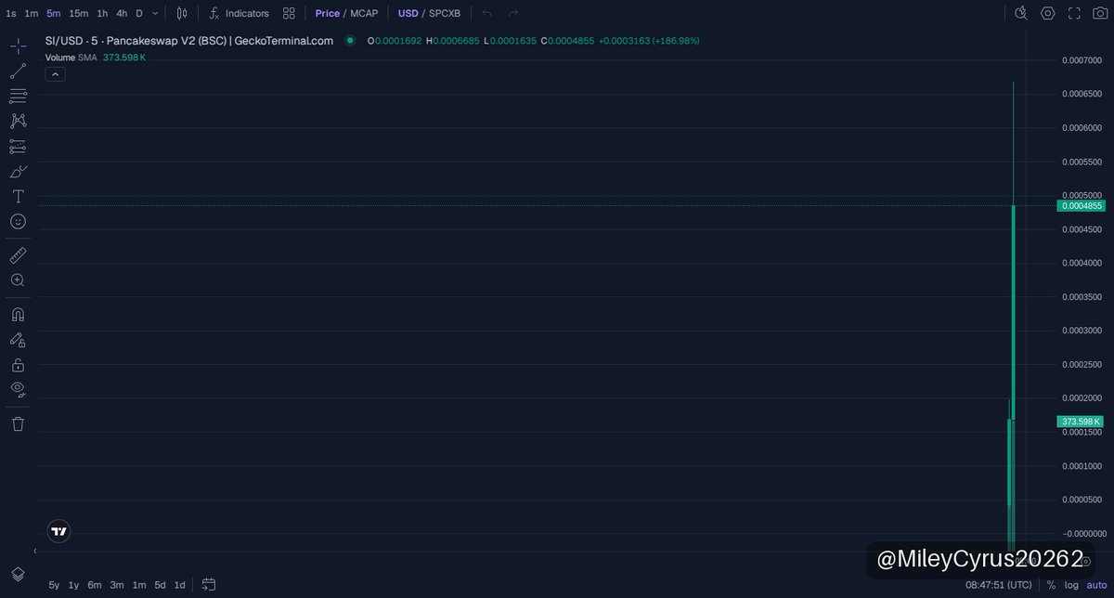The image size is (1114, 598).
Task: Select the patterns drawing tool
Action: 18,121
